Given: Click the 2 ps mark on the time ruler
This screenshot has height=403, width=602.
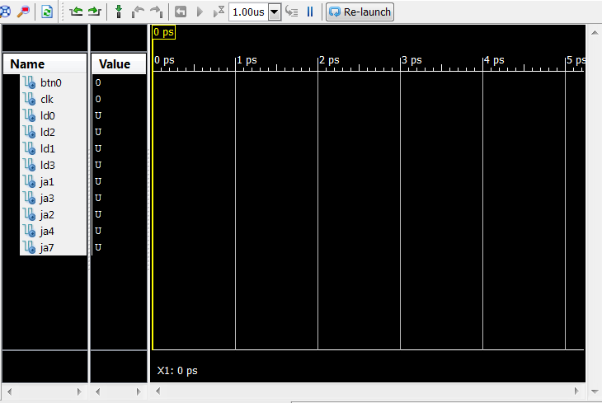Looking at the screenshot, I should (x=329, y=60).
